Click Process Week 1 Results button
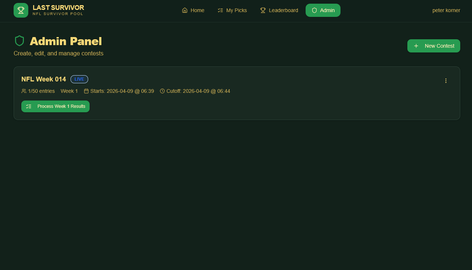The image size is (472, 270). pyautogui.click(x=55, y=106)
